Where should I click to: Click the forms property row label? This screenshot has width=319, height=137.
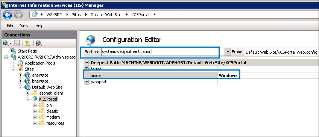click(96, 69)
